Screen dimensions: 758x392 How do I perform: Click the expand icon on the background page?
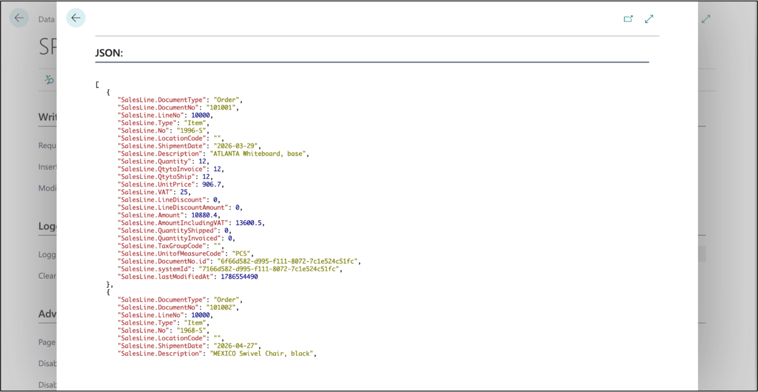(x=706, y=19)
